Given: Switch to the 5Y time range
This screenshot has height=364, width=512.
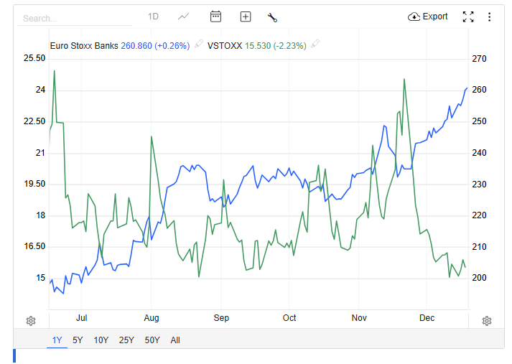Looking at the screenshot, I should (x=78, y=340).
